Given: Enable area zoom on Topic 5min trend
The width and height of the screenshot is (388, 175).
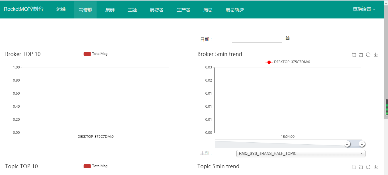Looking at the screenshot, I should [354, 167].
